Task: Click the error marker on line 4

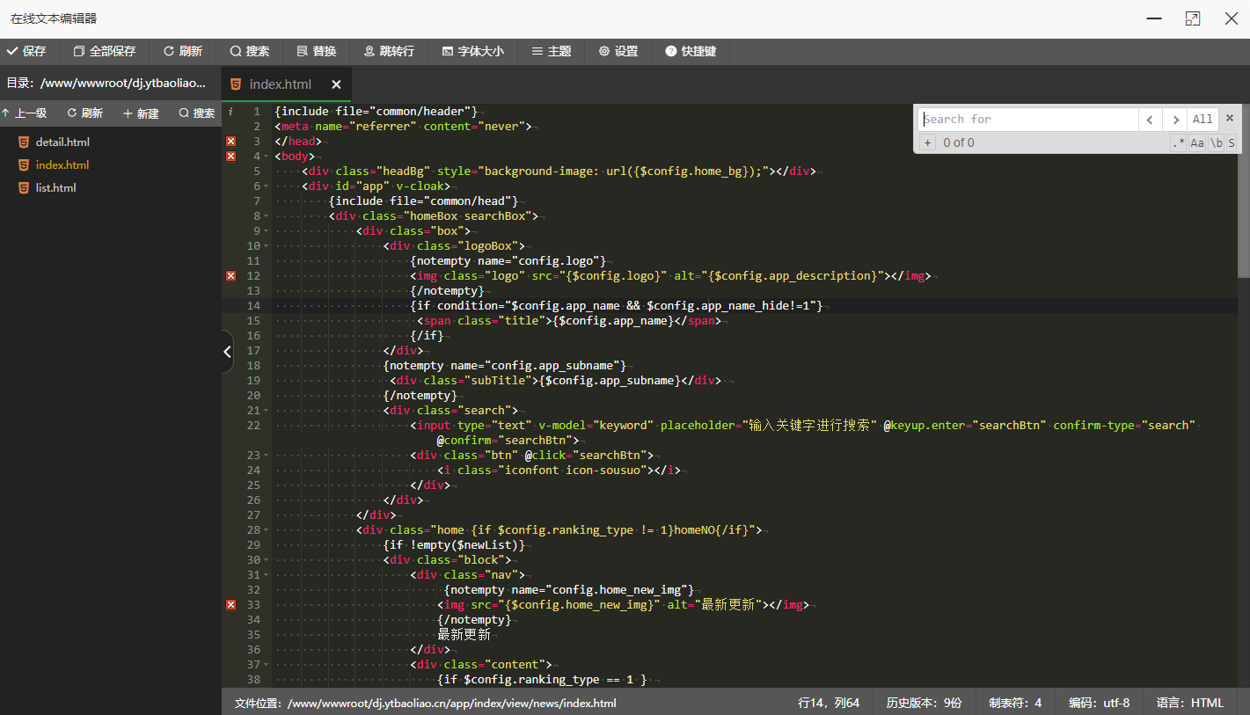Action: (x=231, y=157)
